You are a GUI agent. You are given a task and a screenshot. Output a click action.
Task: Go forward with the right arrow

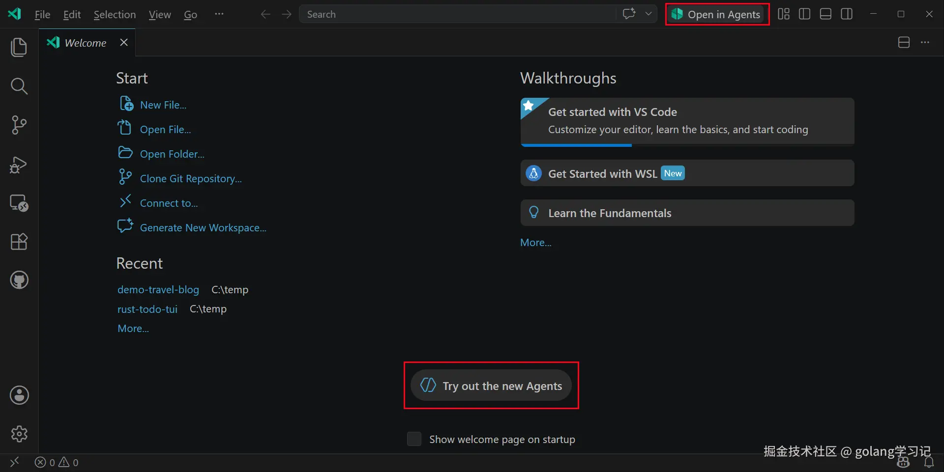point(287,14)
